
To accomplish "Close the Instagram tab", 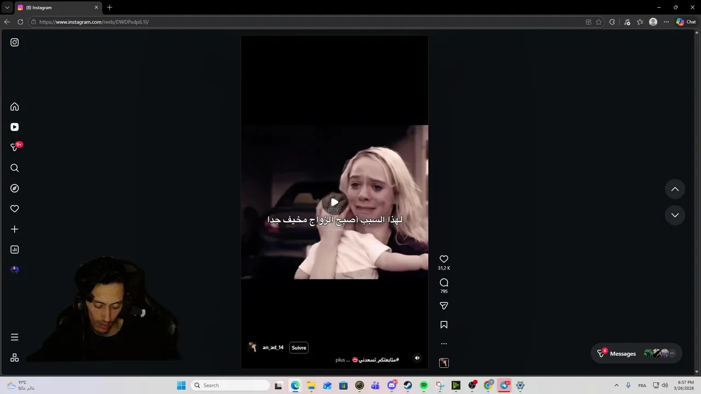I will tap(96, 8).
